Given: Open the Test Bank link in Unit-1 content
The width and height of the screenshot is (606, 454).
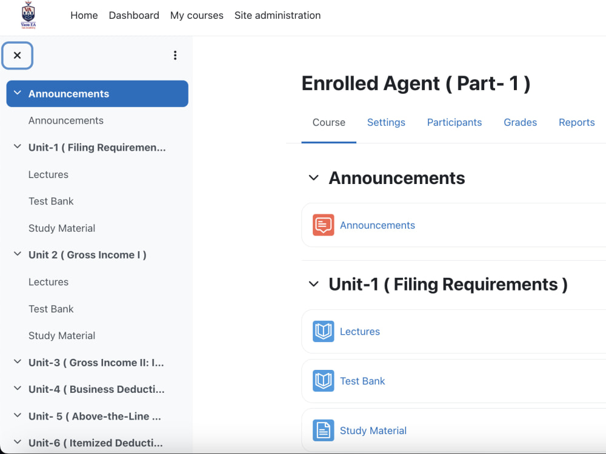Looking at the screenshot, I should (362, 381).
